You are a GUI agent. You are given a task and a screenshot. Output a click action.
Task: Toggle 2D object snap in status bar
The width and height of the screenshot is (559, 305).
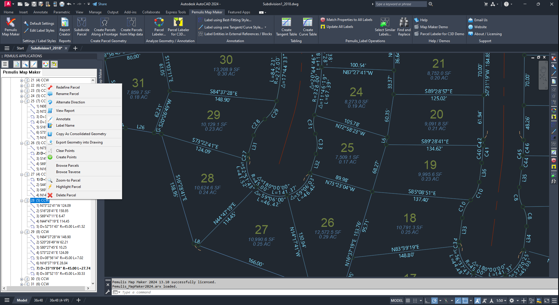coord(465,301)
